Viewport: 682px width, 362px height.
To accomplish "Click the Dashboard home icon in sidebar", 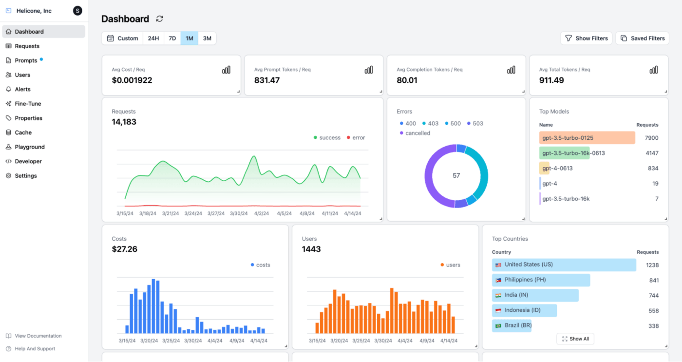I will 8,32.
